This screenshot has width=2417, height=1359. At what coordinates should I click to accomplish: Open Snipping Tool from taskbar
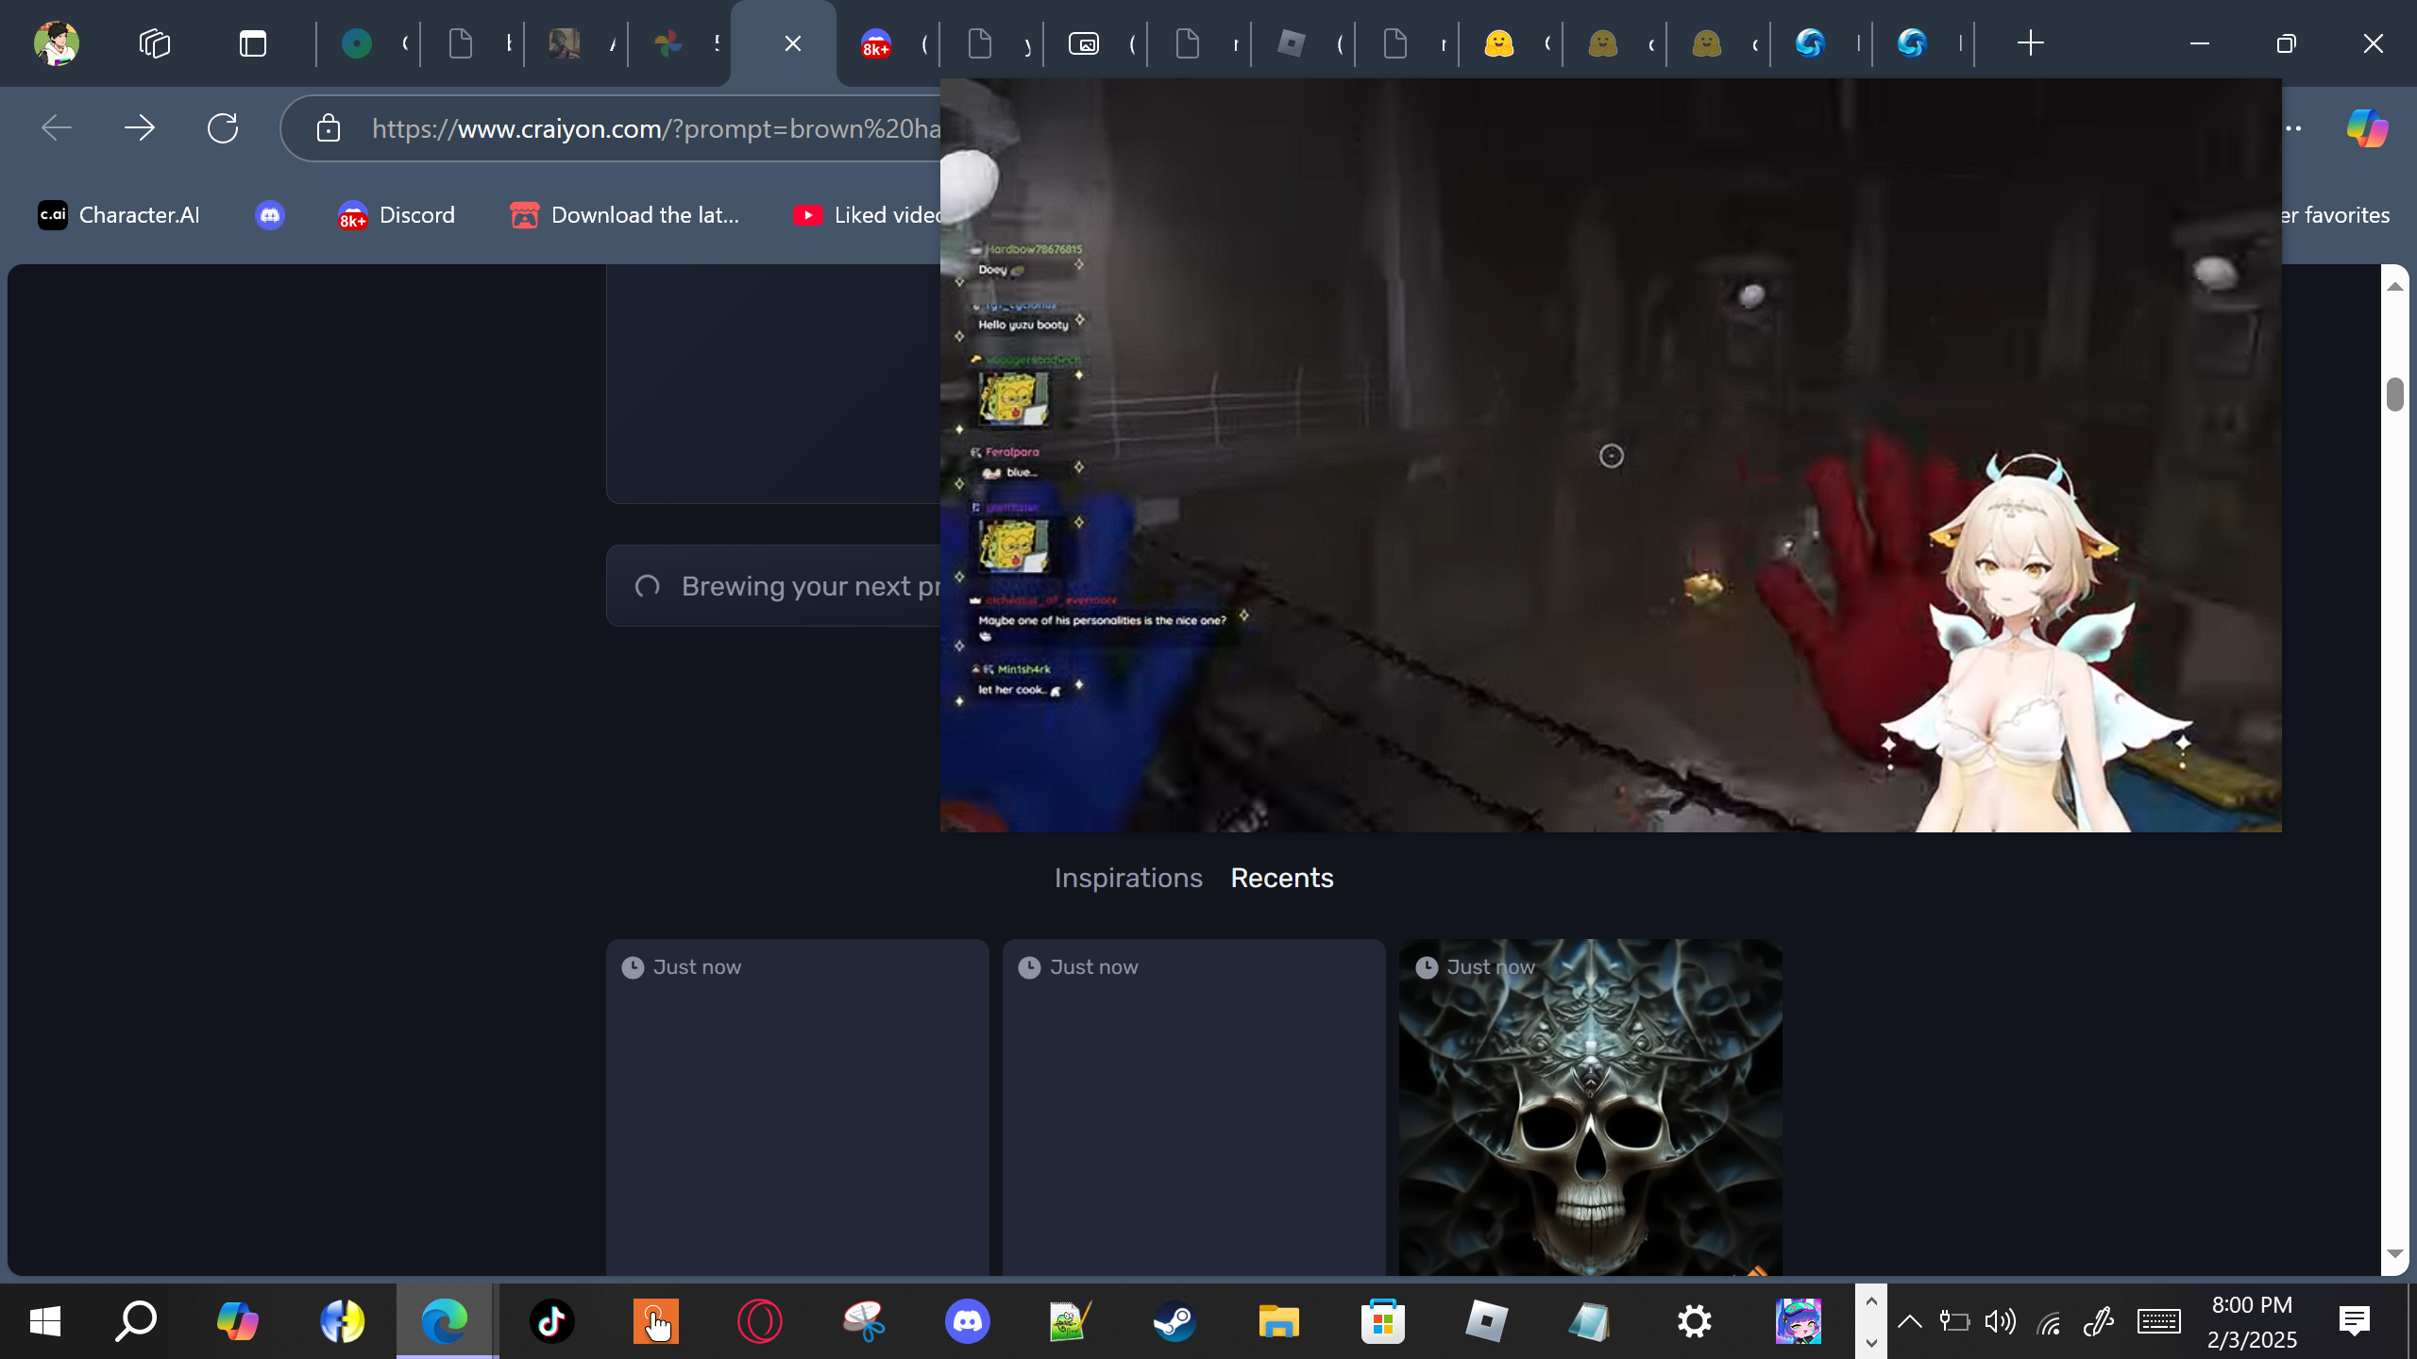click(863, 1321)
